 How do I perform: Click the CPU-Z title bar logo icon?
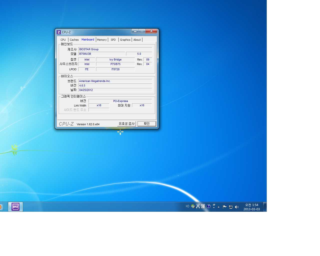(59, 32)
